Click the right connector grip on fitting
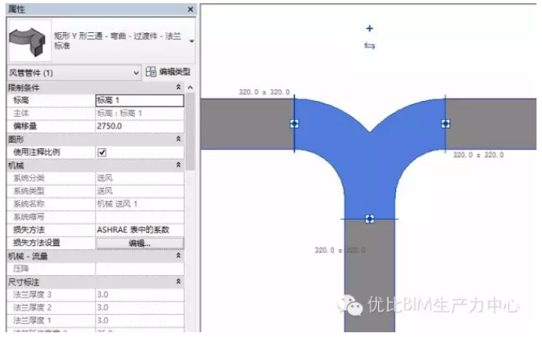 (x=445, y=123)
